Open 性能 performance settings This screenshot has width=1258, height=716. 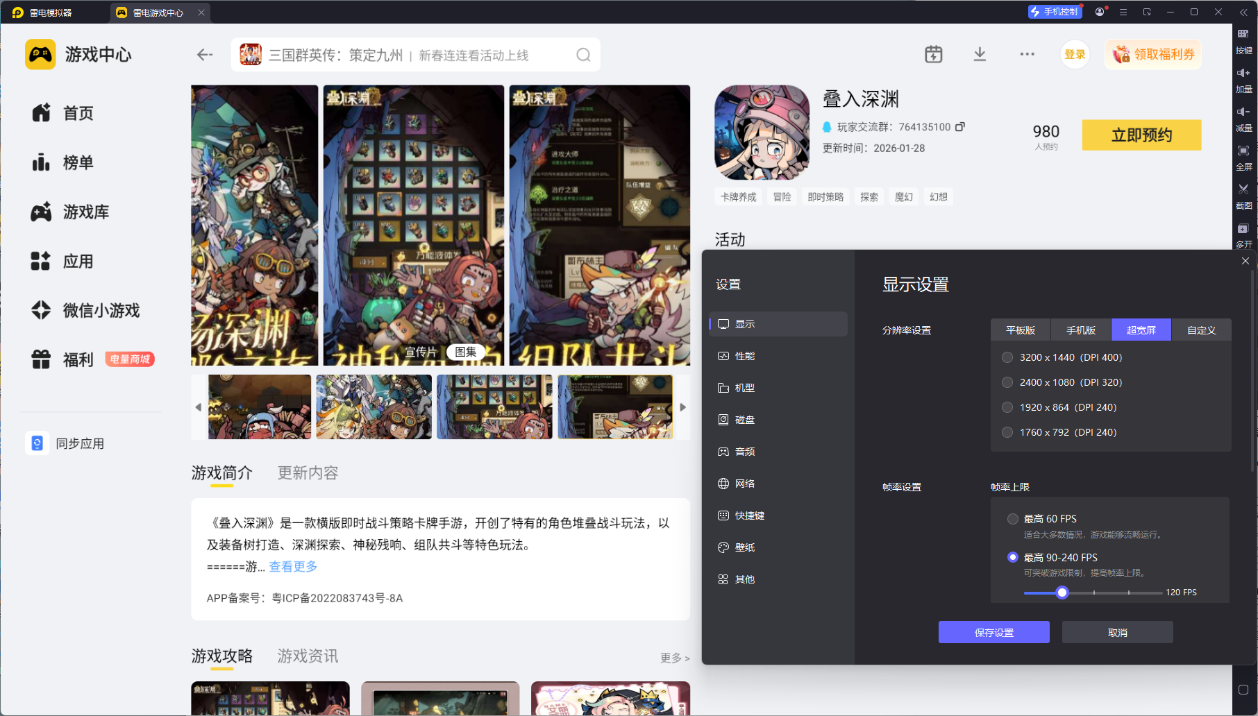pos(778,356)
